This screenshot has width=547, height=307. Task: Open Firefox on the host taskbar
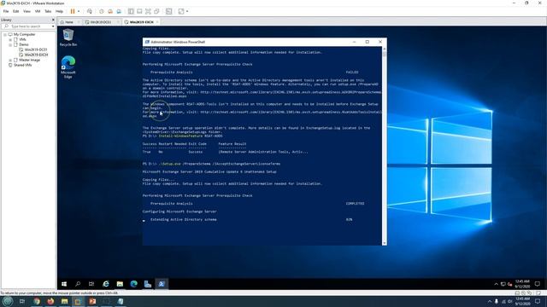pos(50,301)
